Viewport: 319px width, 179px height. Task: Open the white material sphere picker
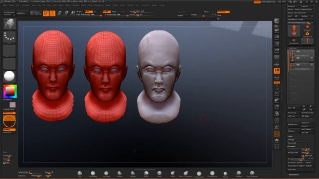coord(9,76)
